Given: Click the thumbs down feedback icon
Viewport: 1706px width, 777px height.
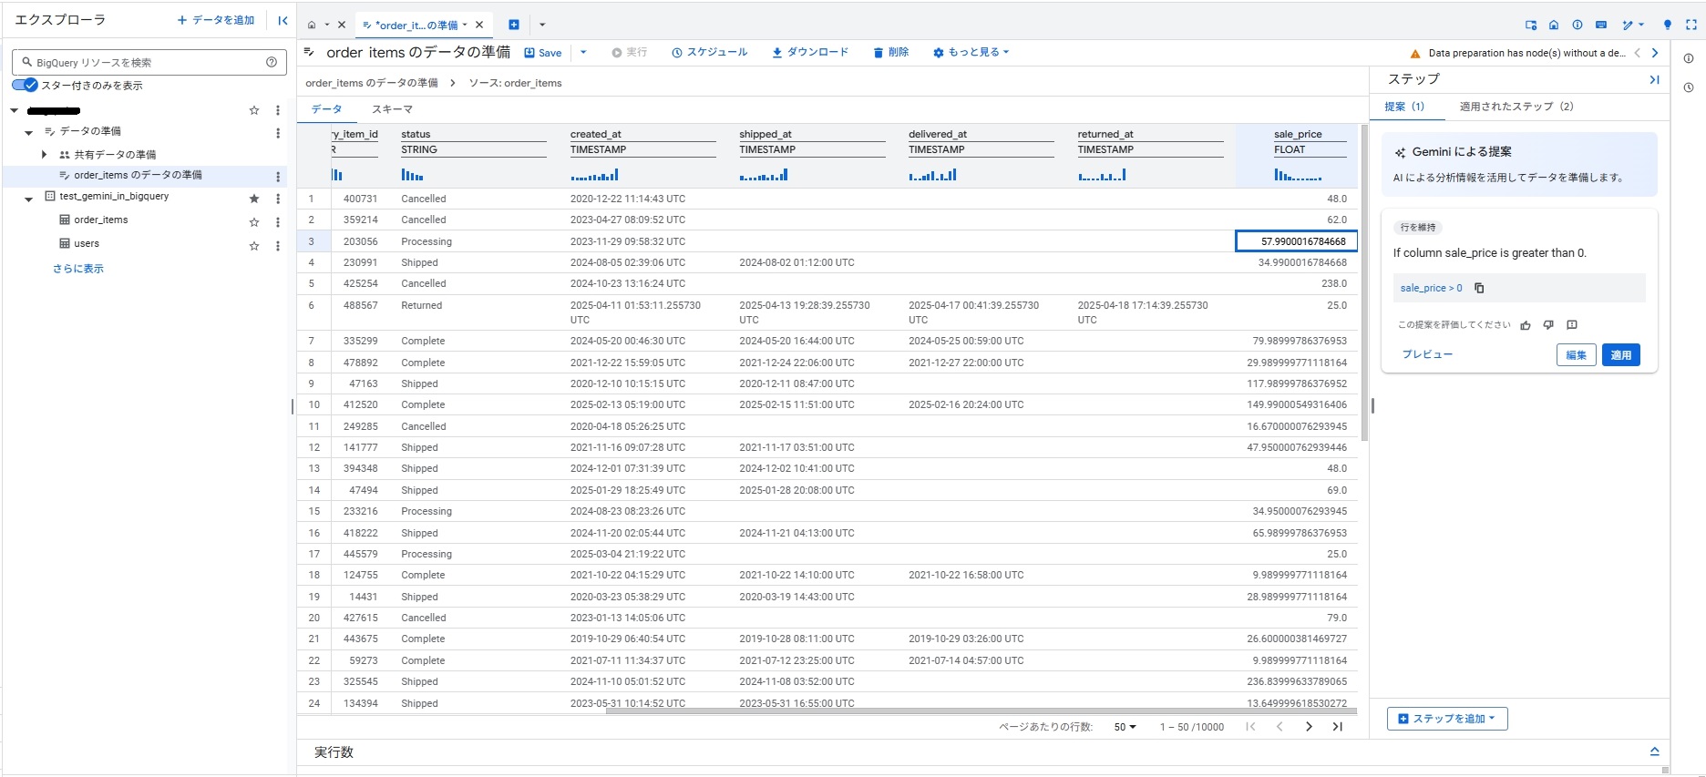Looking at the screenshot, I should click(x=1548, y=325).
